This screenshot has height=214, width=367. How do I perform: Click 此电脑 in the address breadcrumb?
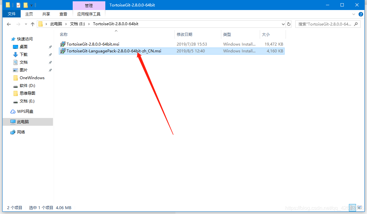(x=56, y=24)
